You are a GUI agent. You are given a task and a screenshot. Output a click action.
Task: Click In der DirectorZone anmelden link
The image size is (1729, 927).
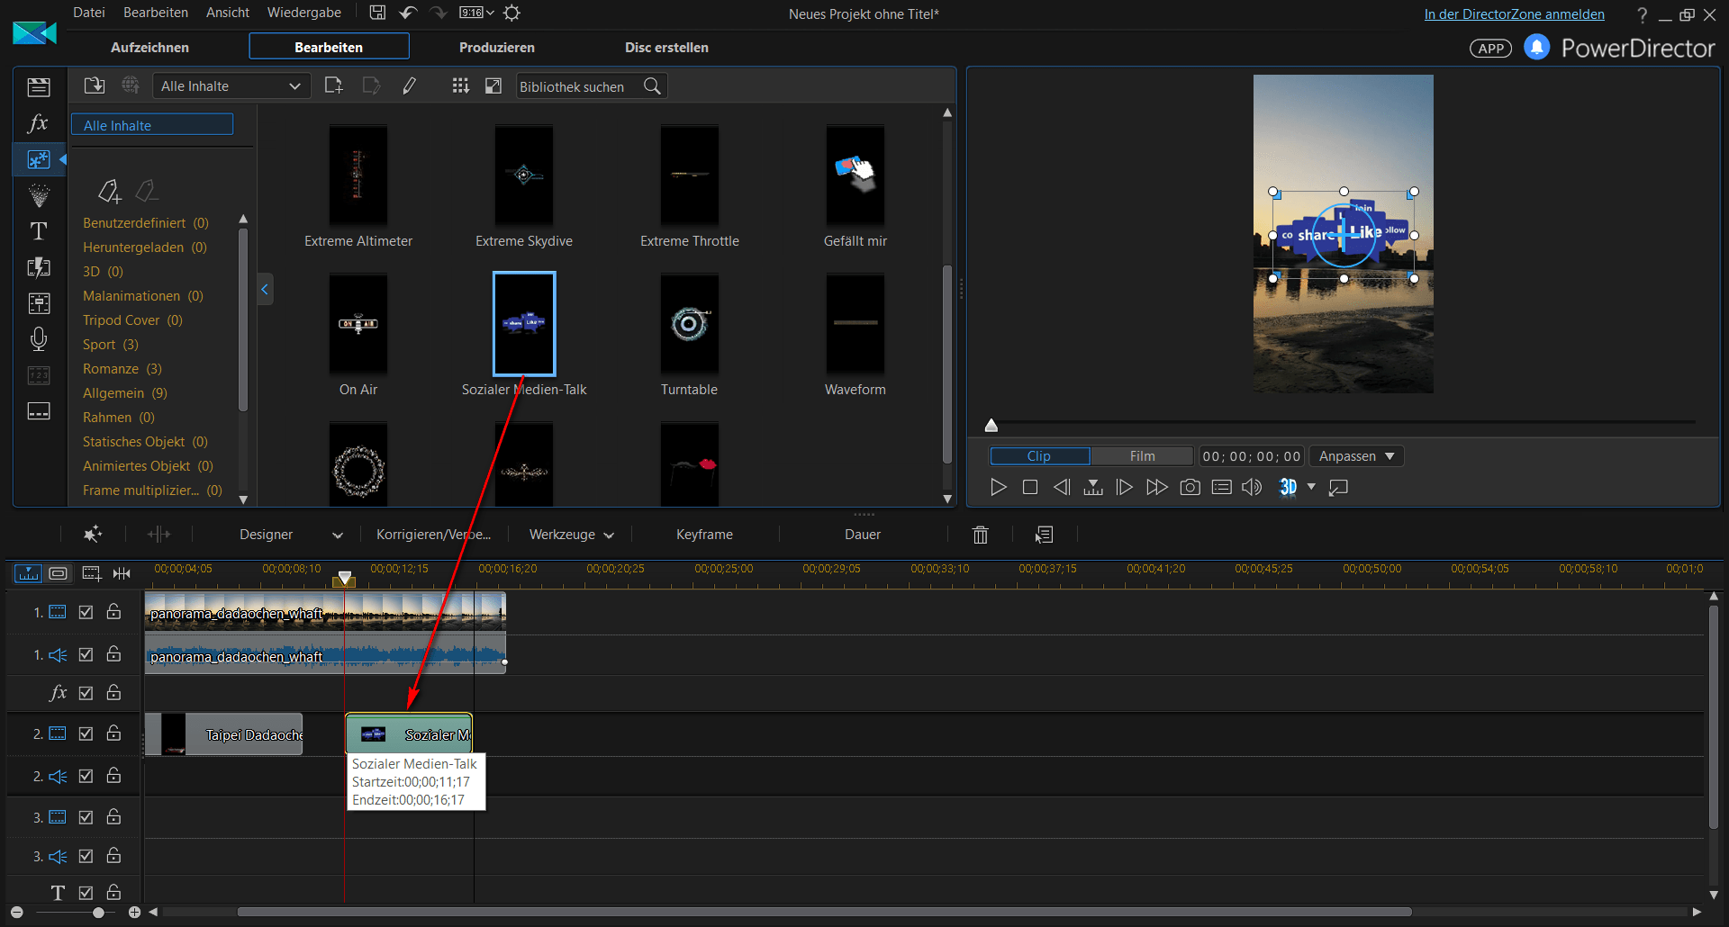[1514, 14]
